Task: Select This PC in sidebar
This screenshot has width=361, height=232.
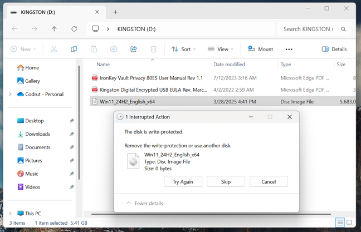Action: [29, 214]
